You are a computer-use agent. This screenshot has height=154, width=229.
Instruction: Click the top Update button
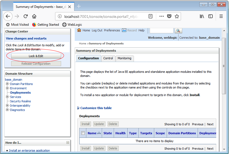click(99, 124)
